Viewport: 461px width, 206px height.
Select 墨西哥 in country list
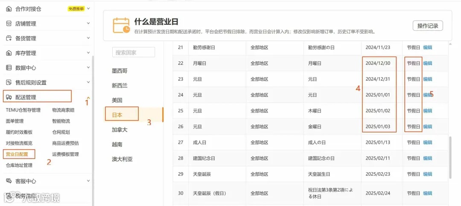[120, 71]
